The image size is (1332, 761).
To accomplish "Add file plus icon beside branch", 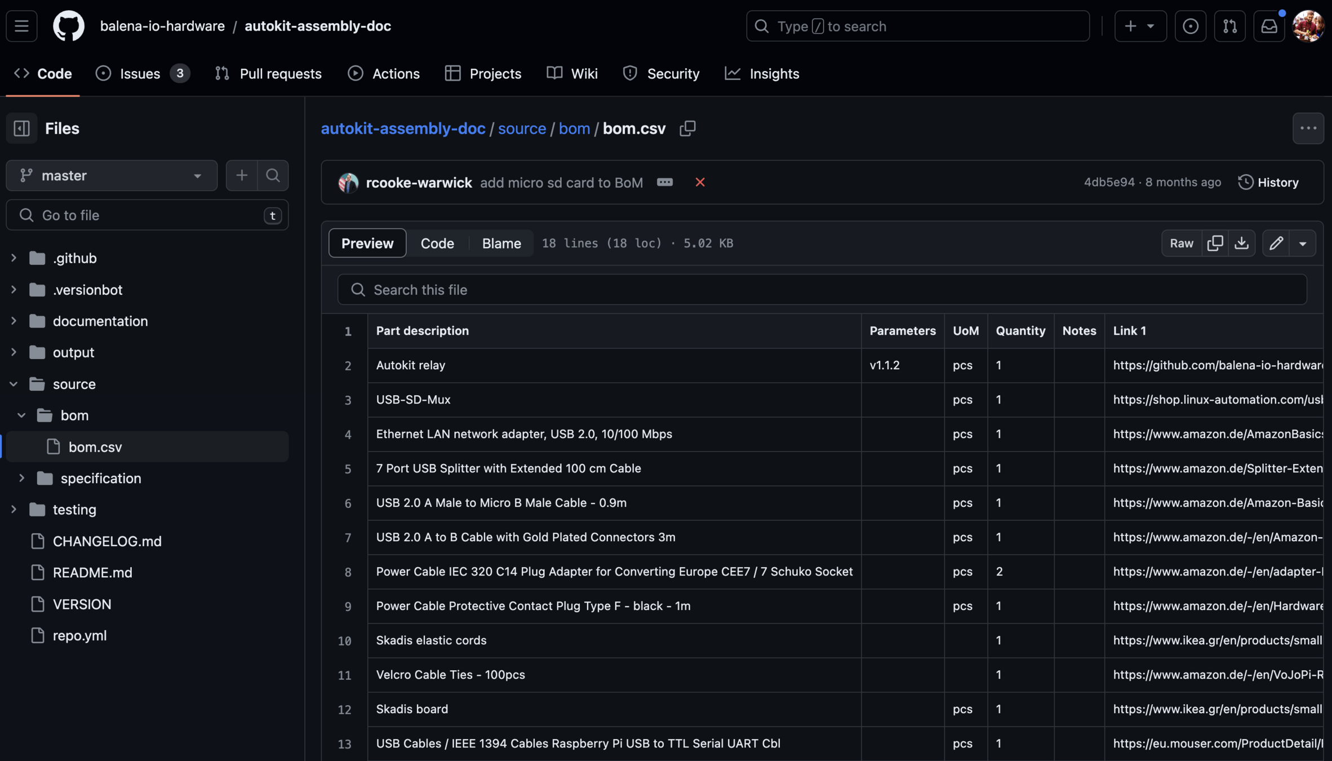I will 242,175.
